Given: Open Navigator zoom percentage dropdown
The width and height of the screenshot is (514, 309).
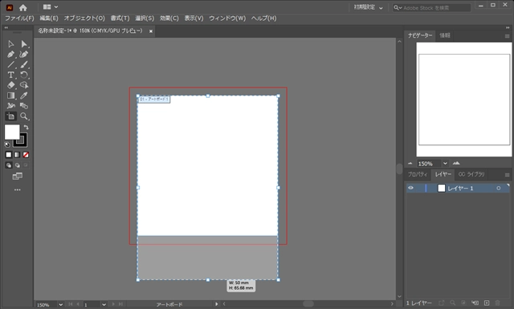Looking at the screenshot, I should click(445, 163).
